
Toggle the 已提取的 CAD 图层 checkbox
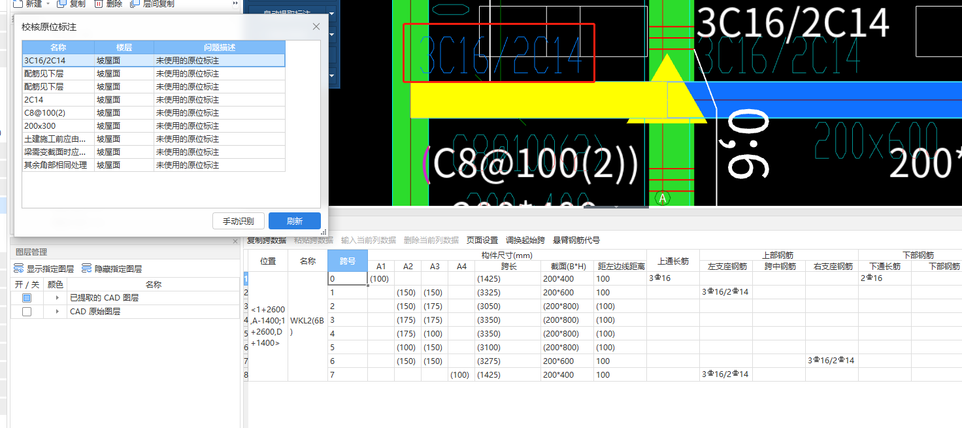pyautogui.click(x=27, y=298)
